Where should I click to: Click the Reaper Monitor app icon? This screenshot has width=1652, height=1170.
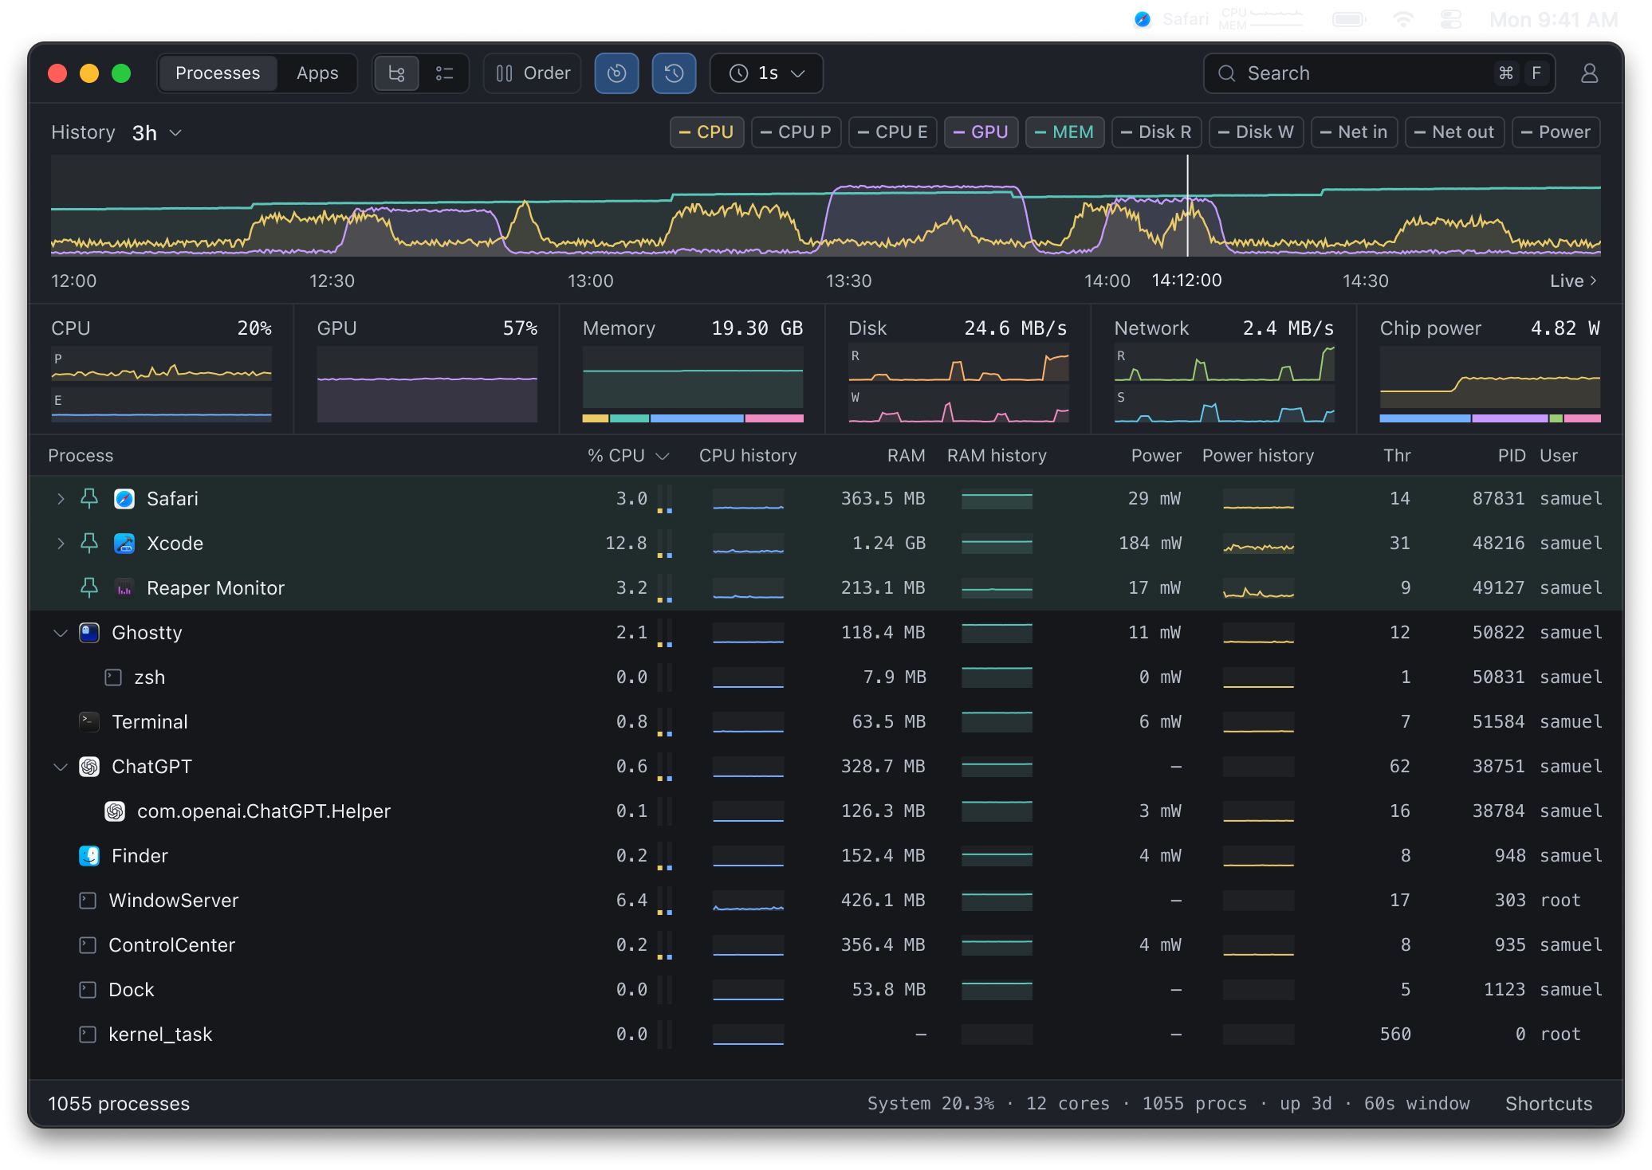(124, 588)
